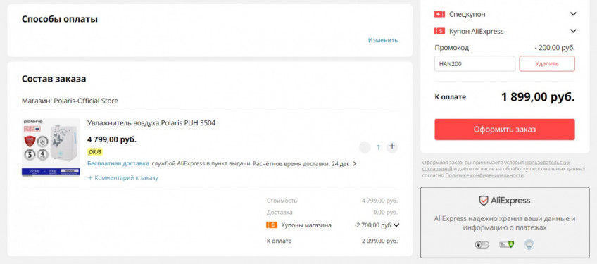Image resolution: width=597 pixels, height=264 pixels.
Task: Open delivery options via the arrow
Action: 355,164
